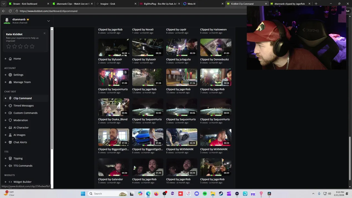This screenshot has height=198, width=352.
Task: Select Clip Command in sidebar
Action: [23, 98]
